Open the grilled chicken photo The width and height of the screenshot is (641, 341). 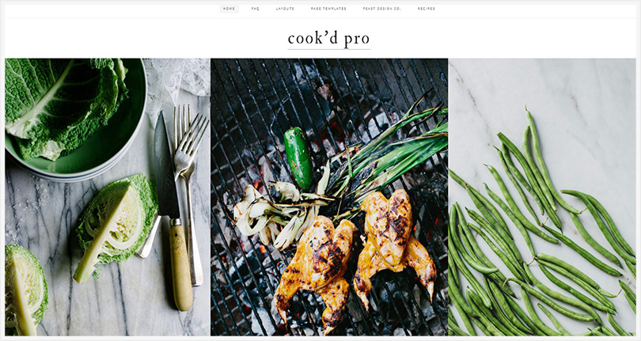[329, 197]
